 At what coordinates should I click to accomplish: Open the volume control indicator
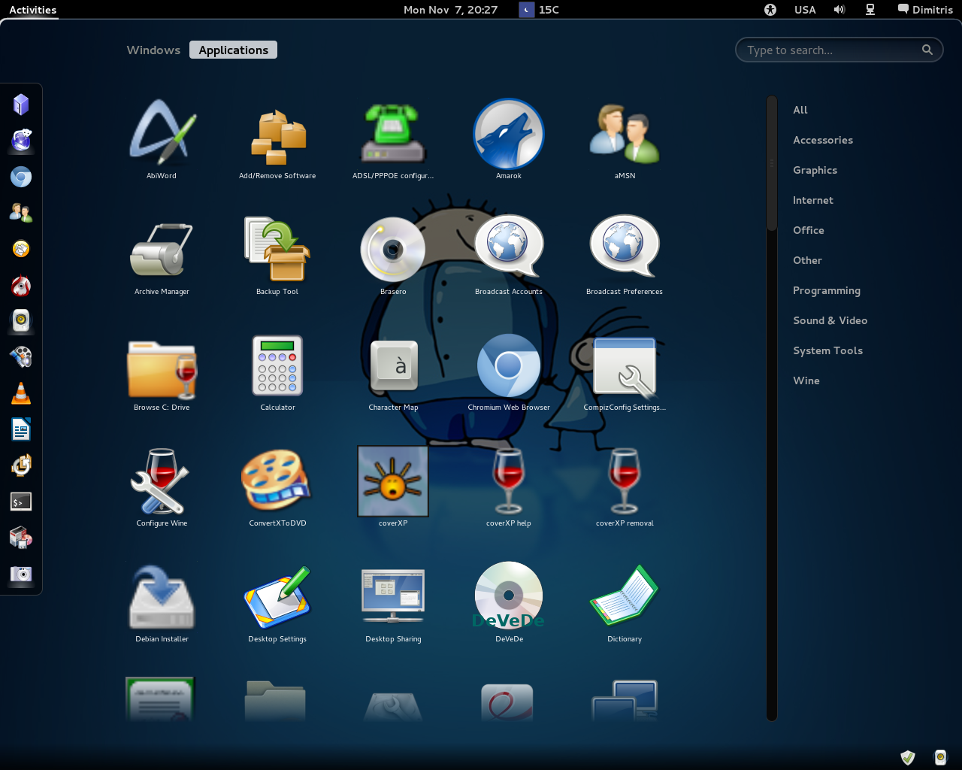839,10
